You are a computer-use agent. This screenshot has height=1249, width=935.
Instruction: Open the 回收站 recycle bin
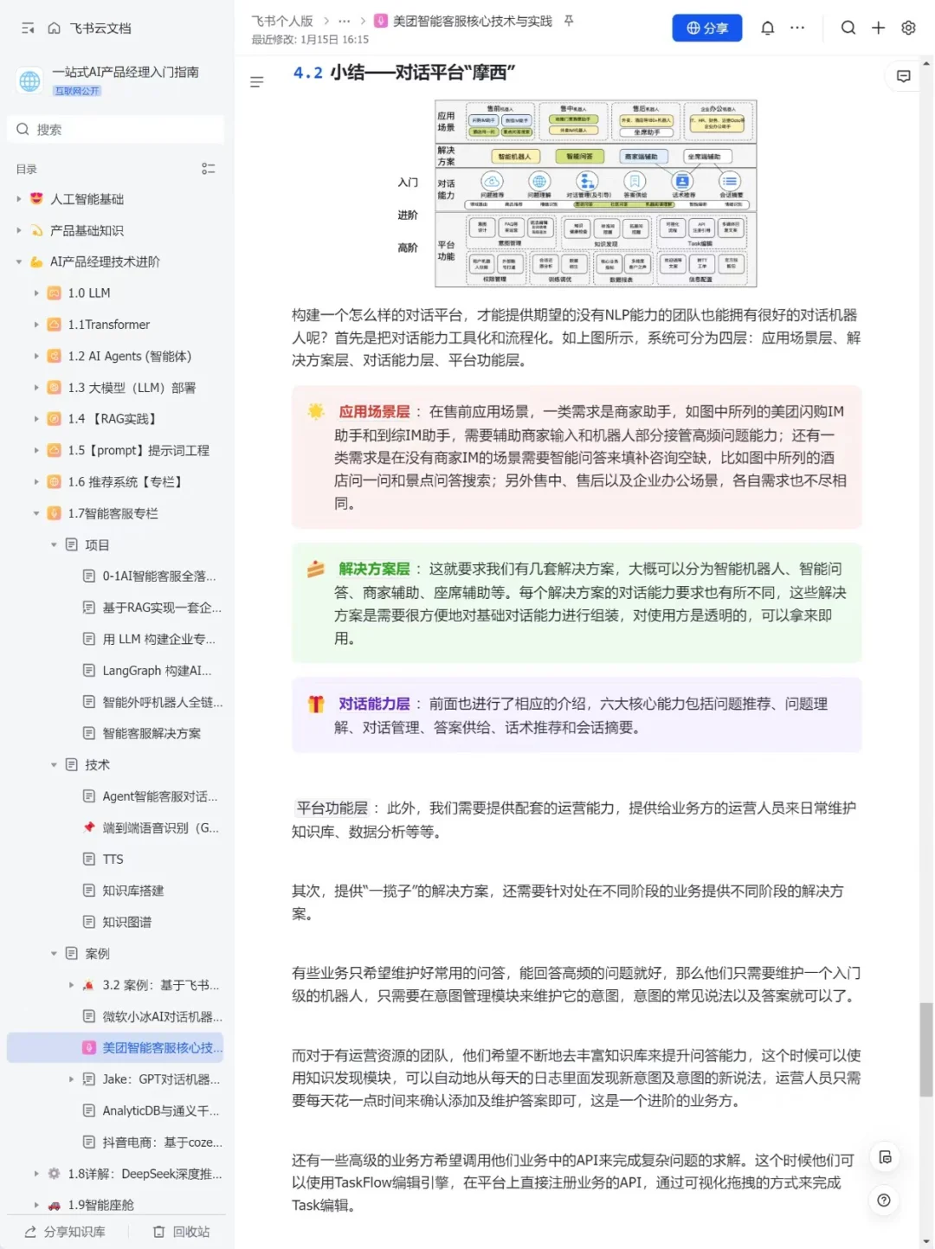182,1232
